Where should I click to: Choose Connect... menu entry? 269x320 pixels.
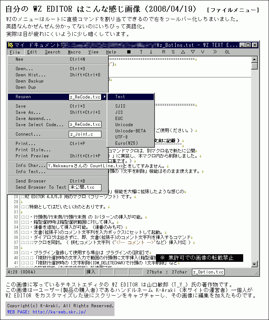pyautogui.click(x=58, y=134)
